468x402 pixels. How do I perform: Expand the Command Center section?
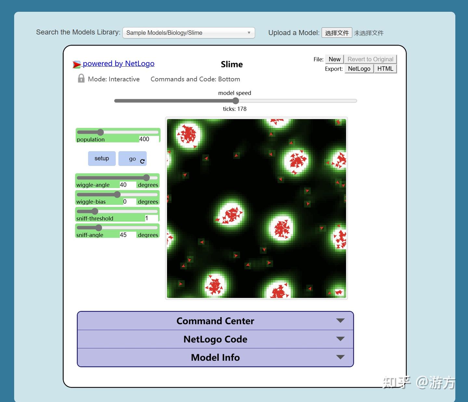[215, 321]
